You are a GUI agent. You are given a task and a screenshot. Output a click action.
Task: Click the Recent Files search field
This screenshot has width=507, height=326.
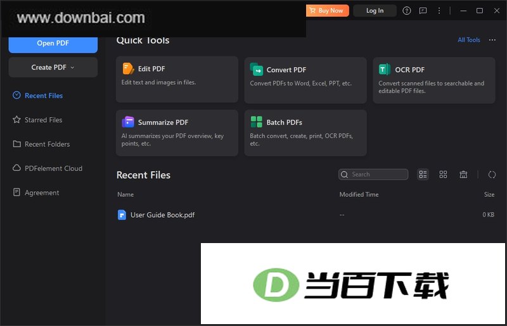tap(373, 175)
